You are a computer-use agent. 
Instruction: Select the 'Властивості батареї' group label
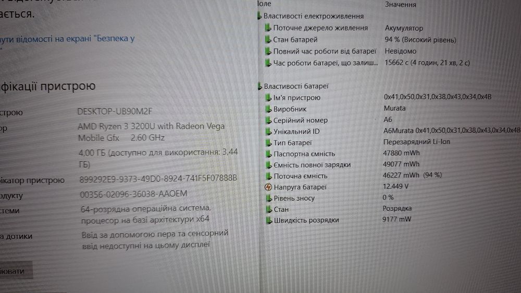(x=296, y=86)
